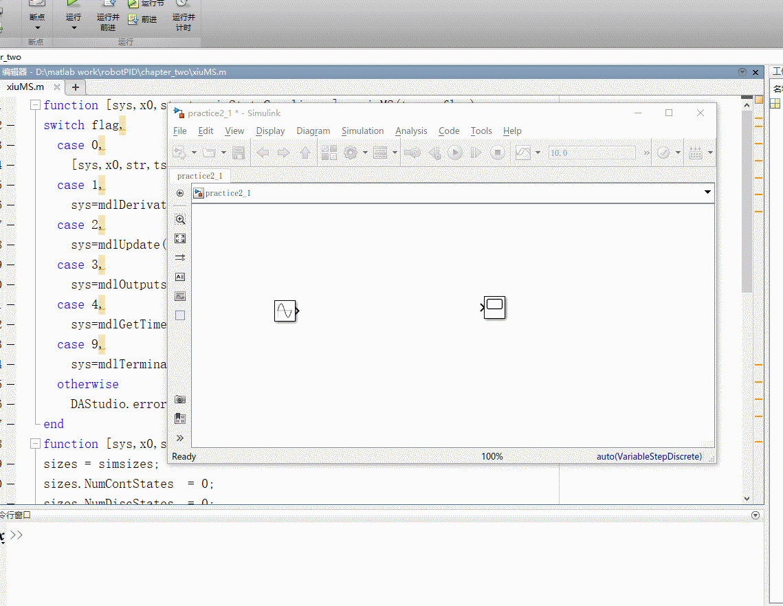Click the simulation stop time field
The image size is (783, 606).
point(592,153)
